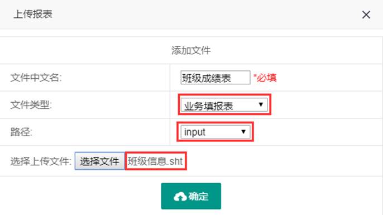
Task: Click the empty cell beside the input path dropdown
Action: tap(318, 132)
